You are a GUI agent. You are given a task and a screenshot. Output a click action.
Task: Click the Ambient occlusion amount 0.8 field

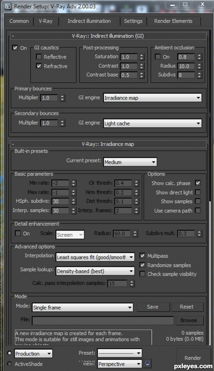(x=187, y=57)
